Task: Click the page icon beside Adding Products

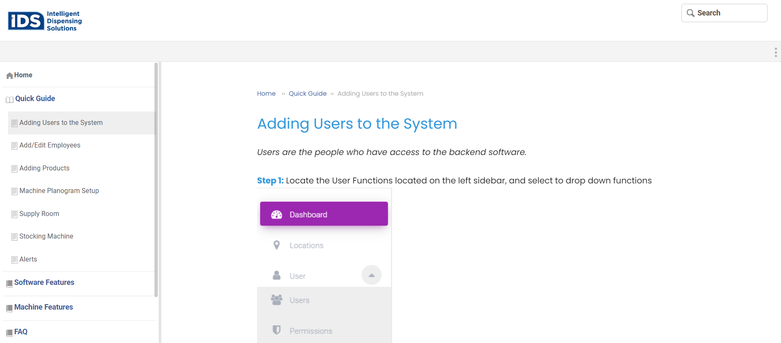Action: click(15, 169)
